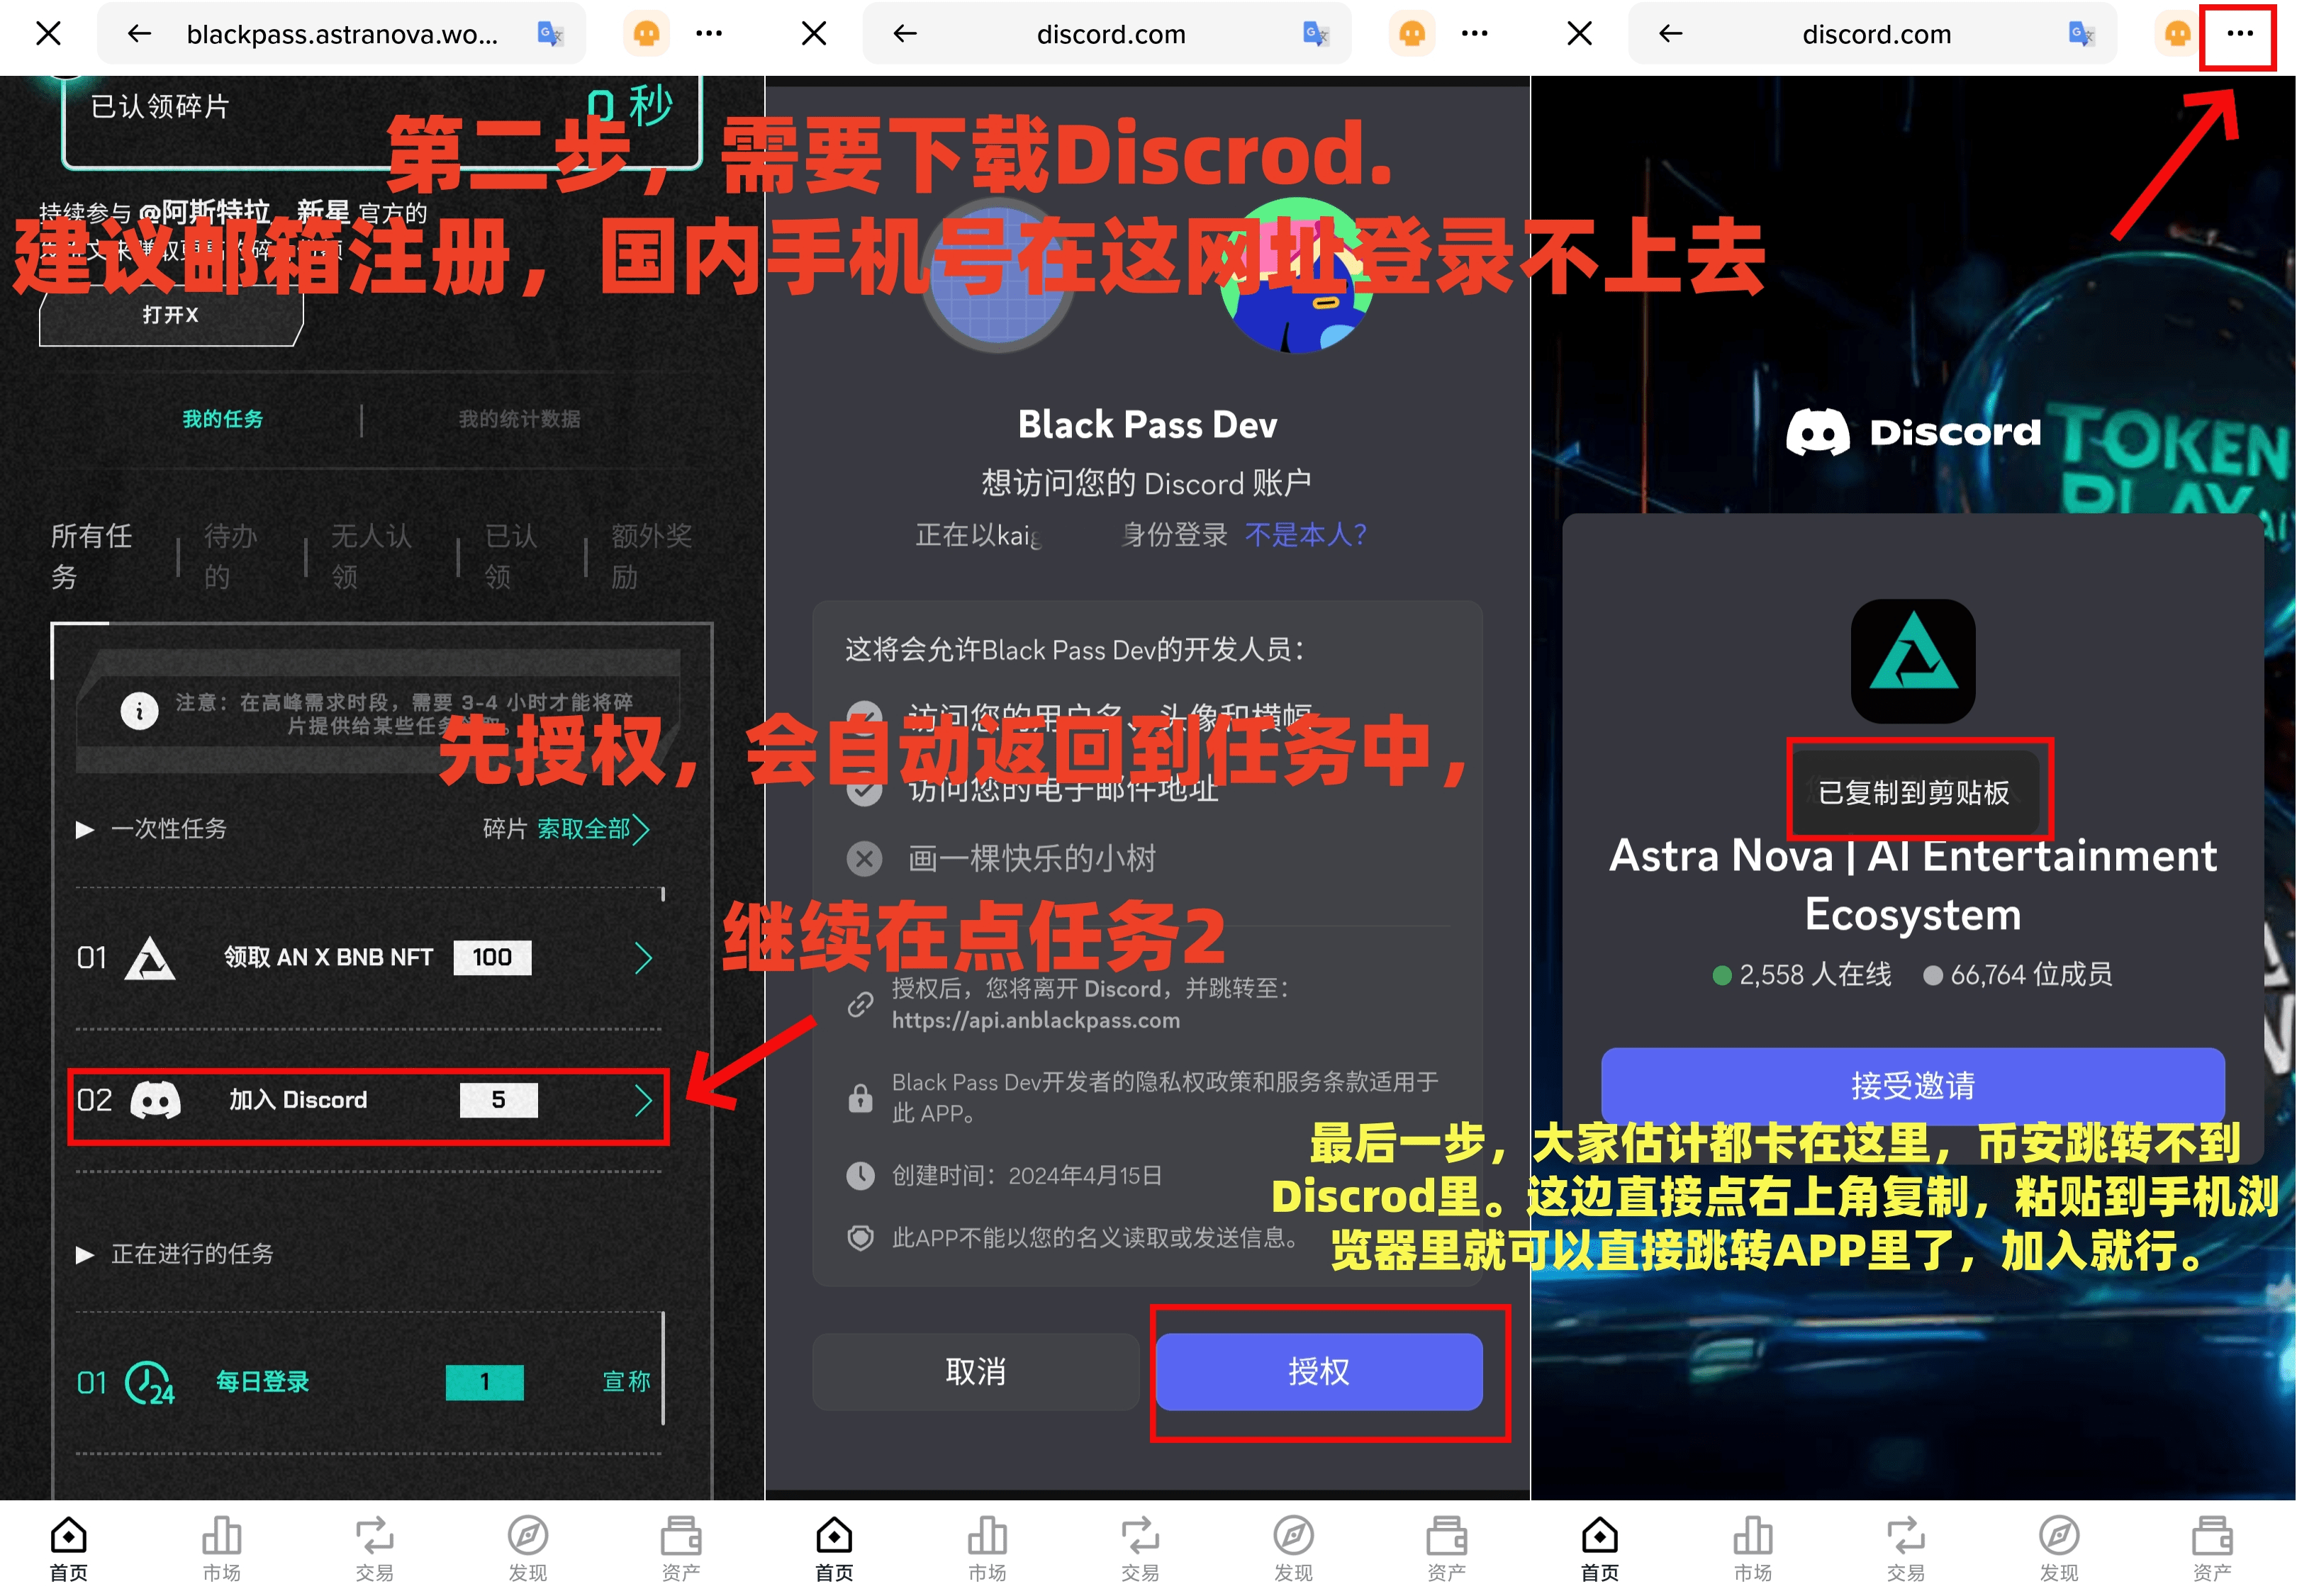Image resolution: width=2297 pixels, height=1596 pixels.
Task: Select the 已认领 filter
Action: point(511,556)
